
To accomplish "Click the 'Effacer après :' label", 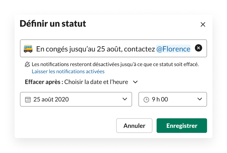I will tap(44, 82).
